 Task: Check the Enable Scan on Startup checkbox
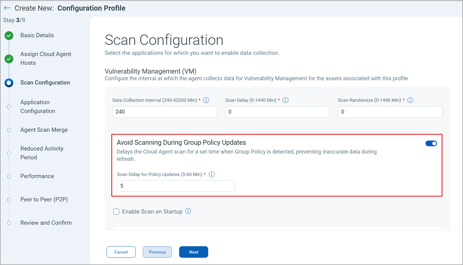point(117,212)
